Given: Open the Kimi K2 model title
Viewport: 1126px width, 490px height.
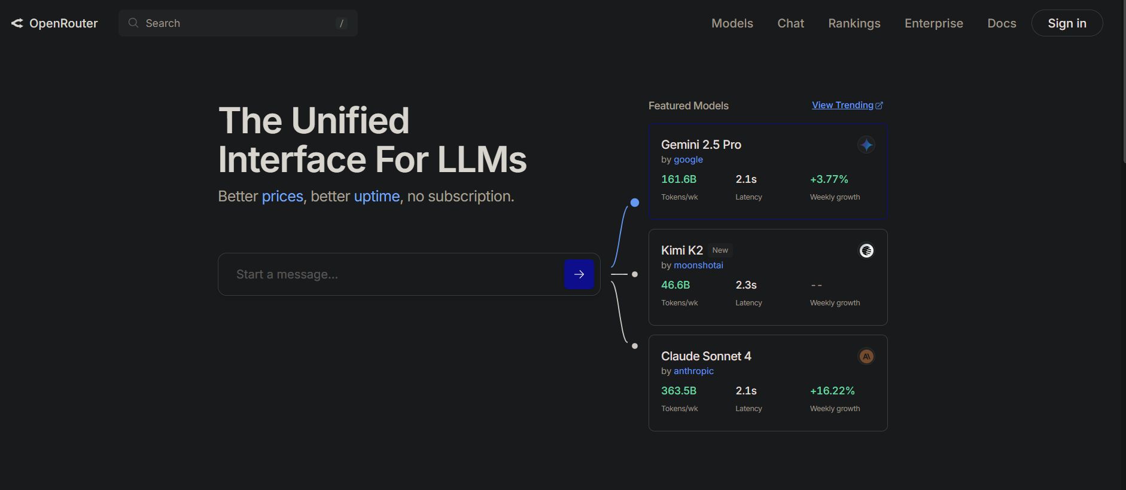Looking at the screenshot, I should click(x=682, y=250).
